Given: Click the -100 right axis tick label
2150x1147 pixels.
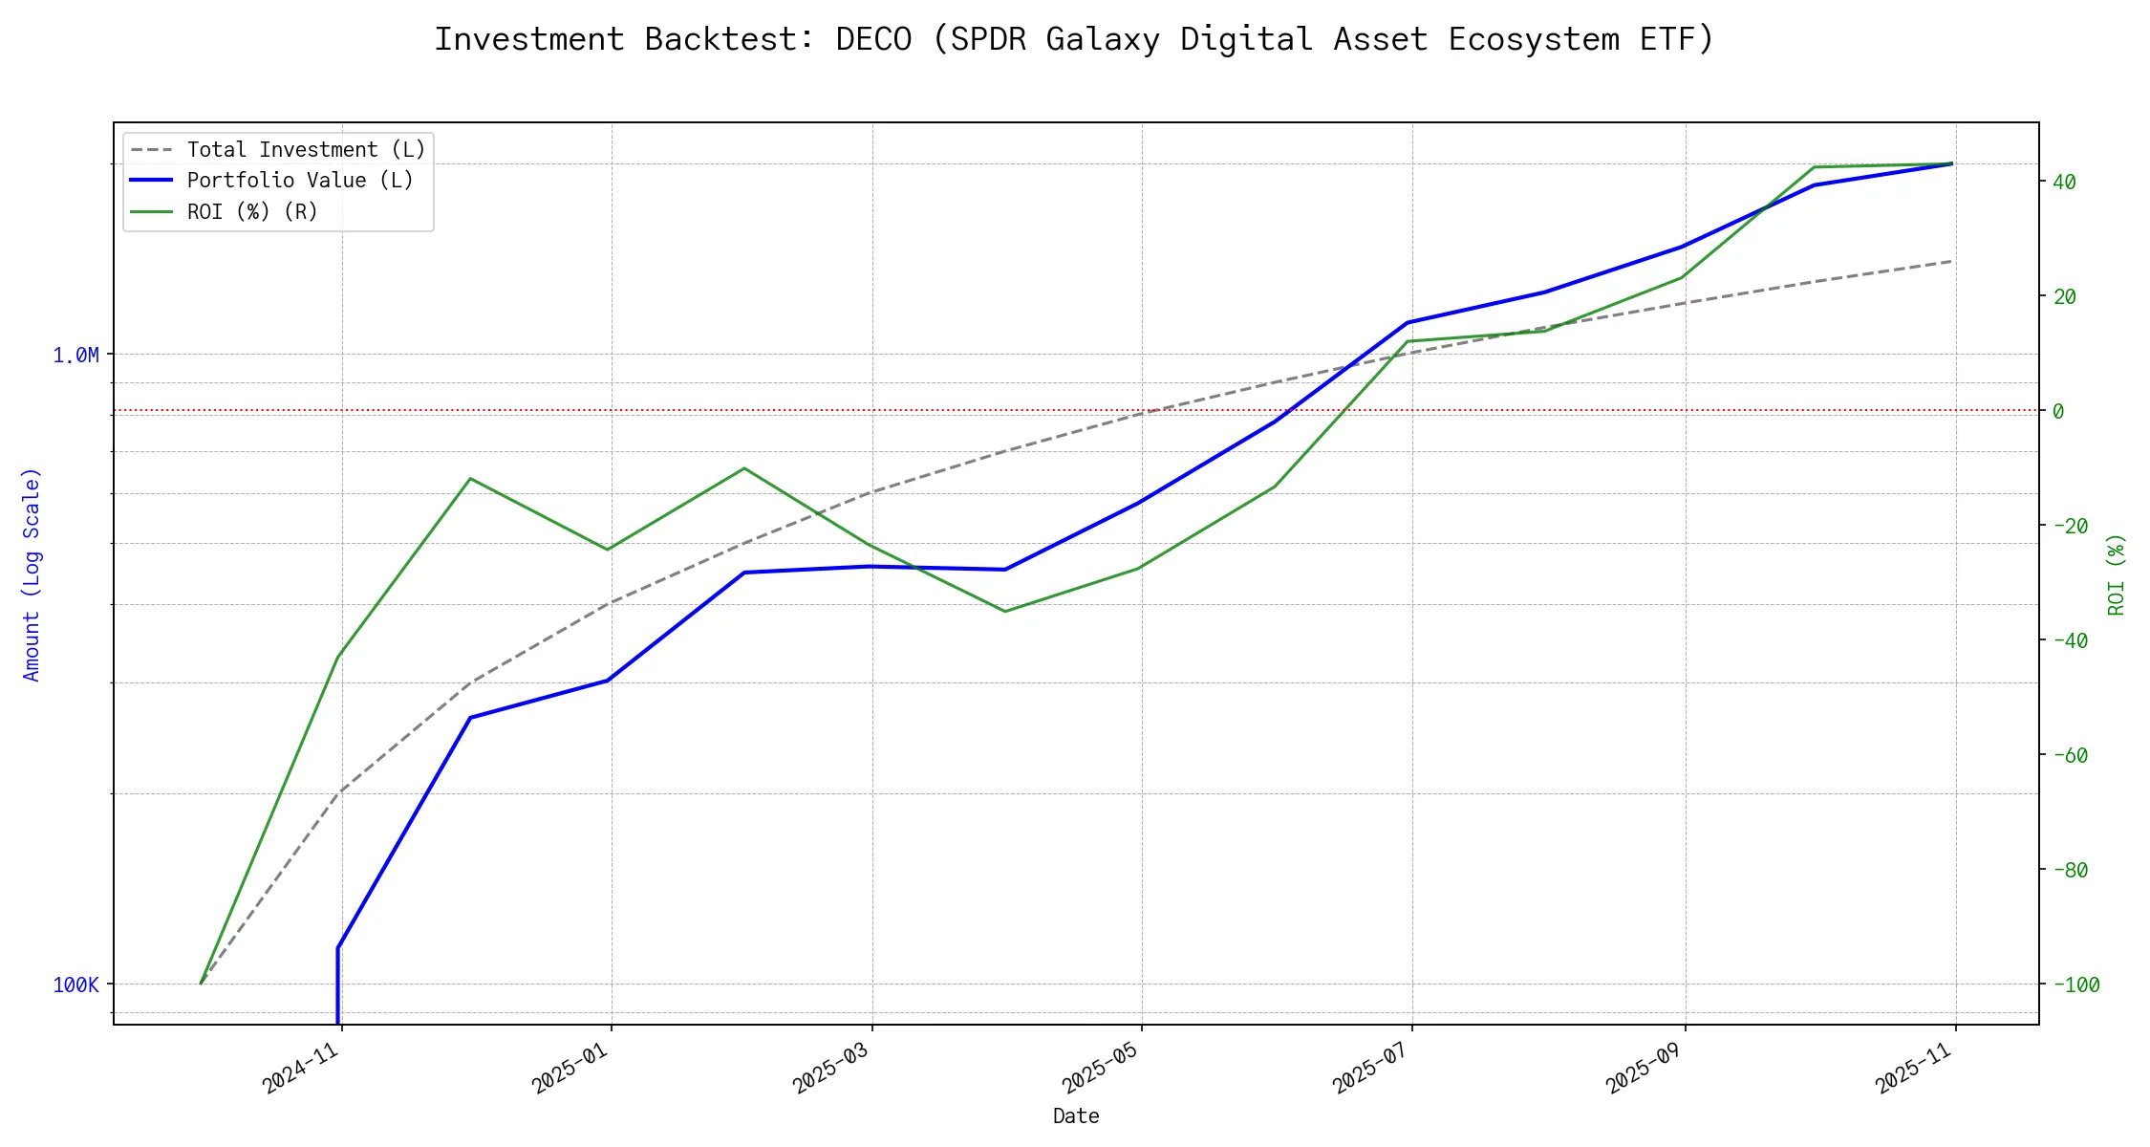Looking at the screenshot, I should pyautogui.click(x=2075, y=985).
